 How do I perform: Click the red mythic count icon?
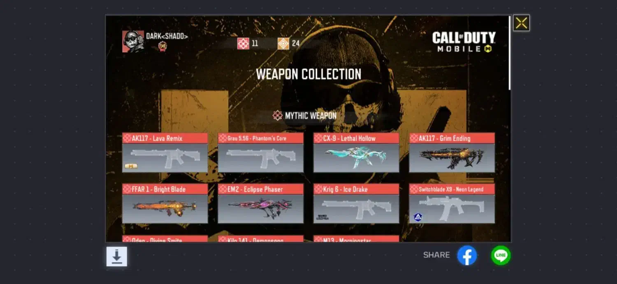(x=243, y=43)
